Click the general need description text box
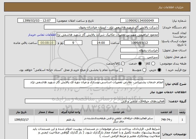Image resolution: width=196 pixels, height=139 pixels. point(94,84)
